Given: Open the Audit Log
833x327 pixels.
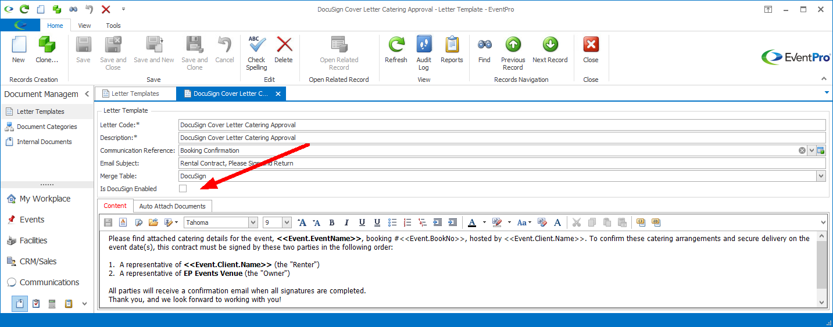Looking at the screenshot, I should [x=424, y=53].
